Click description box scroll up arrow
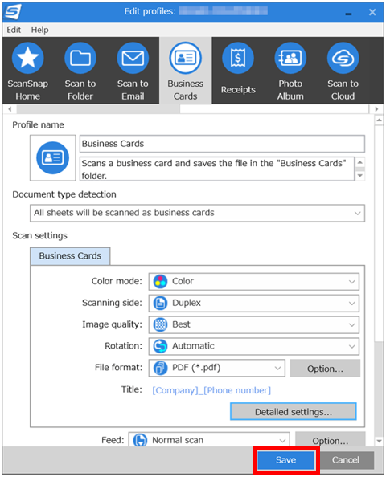Viewport: 386px width, 477px height. (360, 162)
